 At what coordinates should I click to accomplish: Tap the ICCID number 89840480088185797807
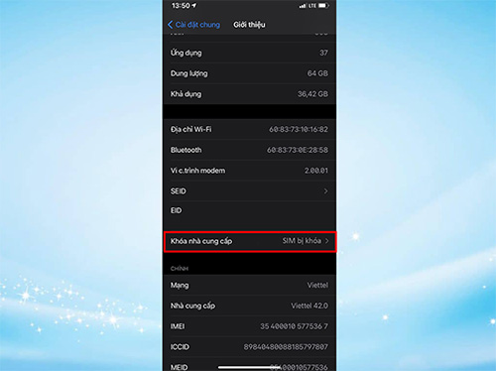(x=286, y=347)
